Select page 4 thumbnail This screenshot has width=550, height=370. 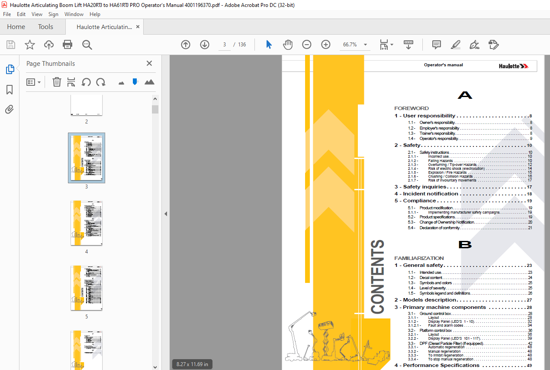pos(87,223)
